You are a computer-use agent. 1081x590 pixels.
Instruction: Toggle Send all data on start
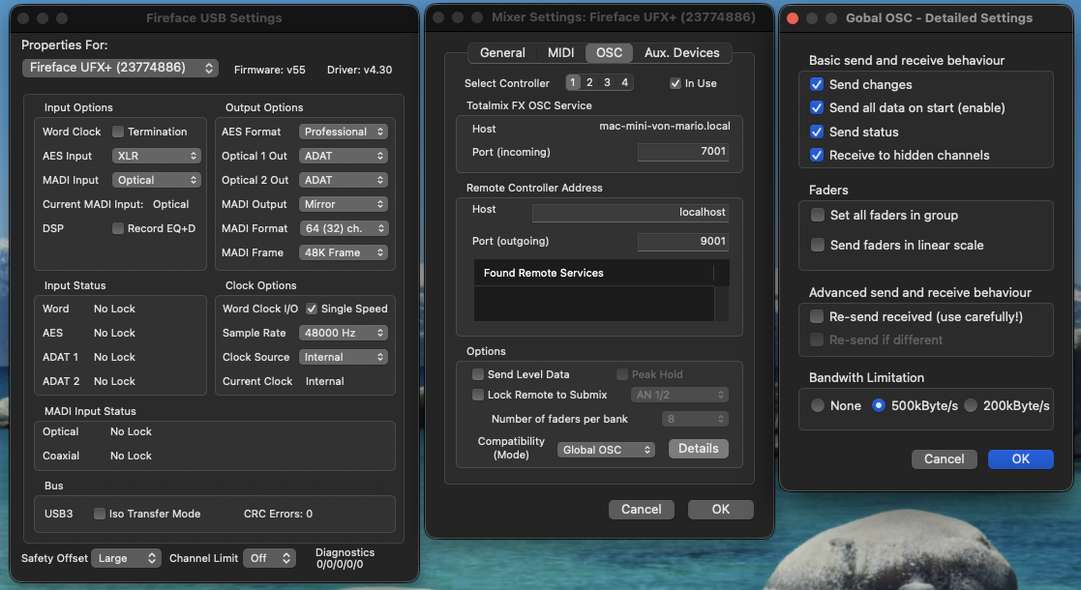[x=817, y=107]
